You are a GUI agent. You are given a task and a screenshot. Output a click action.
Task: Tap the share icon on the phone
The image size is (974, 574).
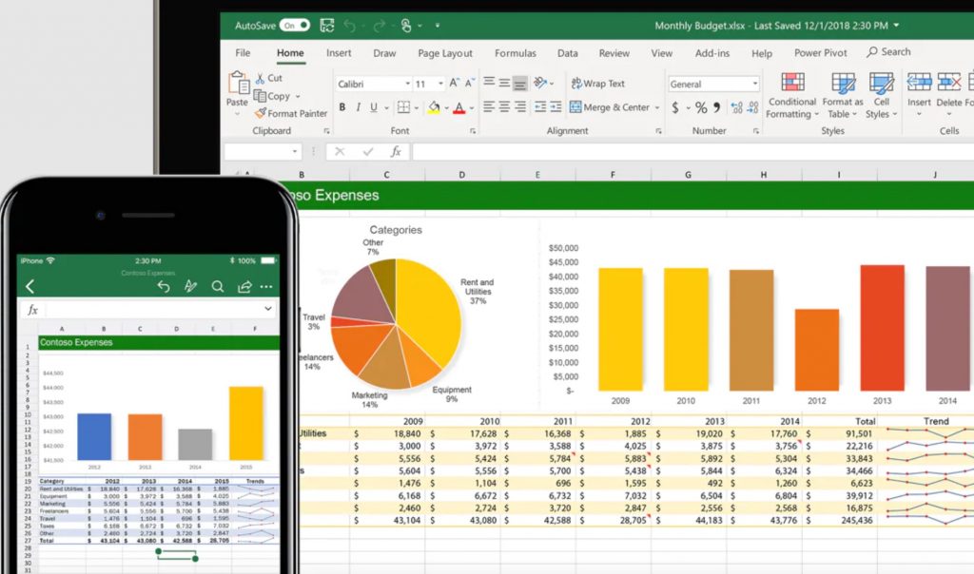244,286
